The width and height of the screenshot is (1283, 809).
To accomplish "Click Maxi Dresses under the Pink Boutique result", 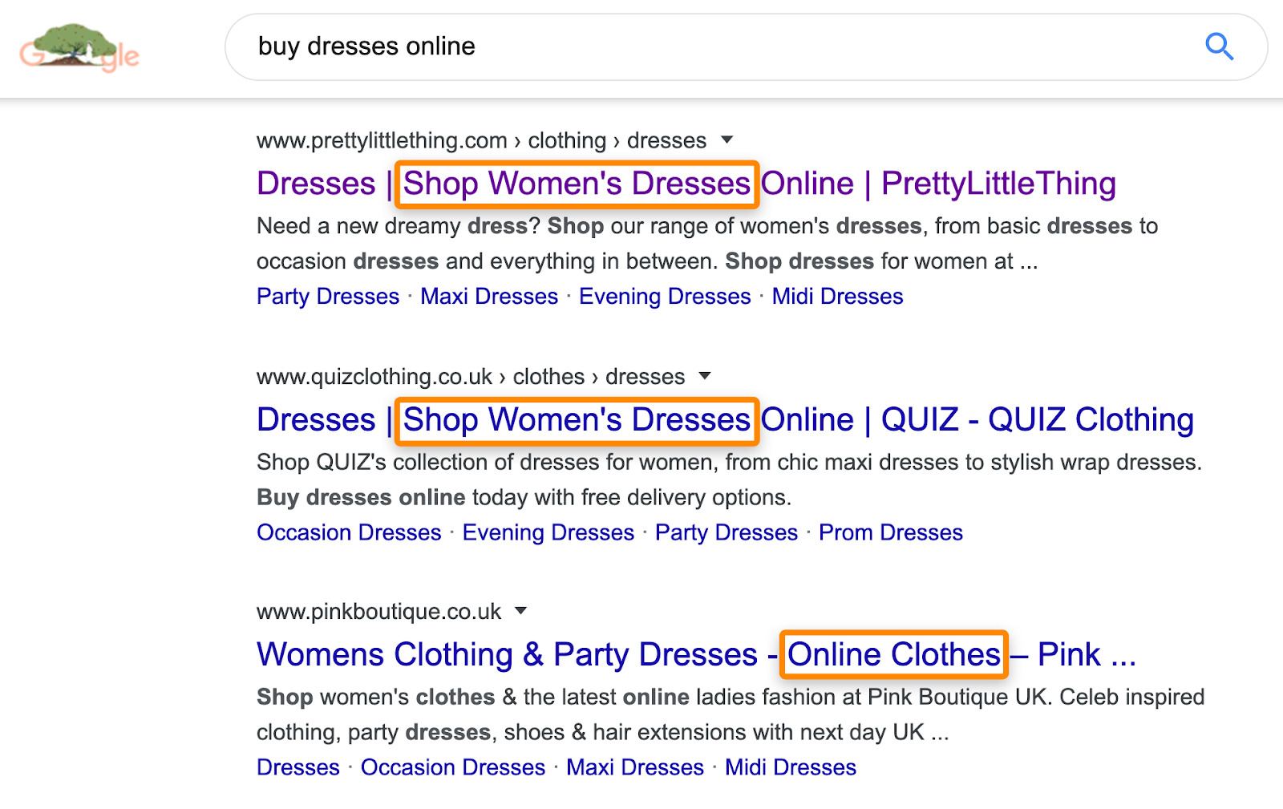I will click(635, 767).
